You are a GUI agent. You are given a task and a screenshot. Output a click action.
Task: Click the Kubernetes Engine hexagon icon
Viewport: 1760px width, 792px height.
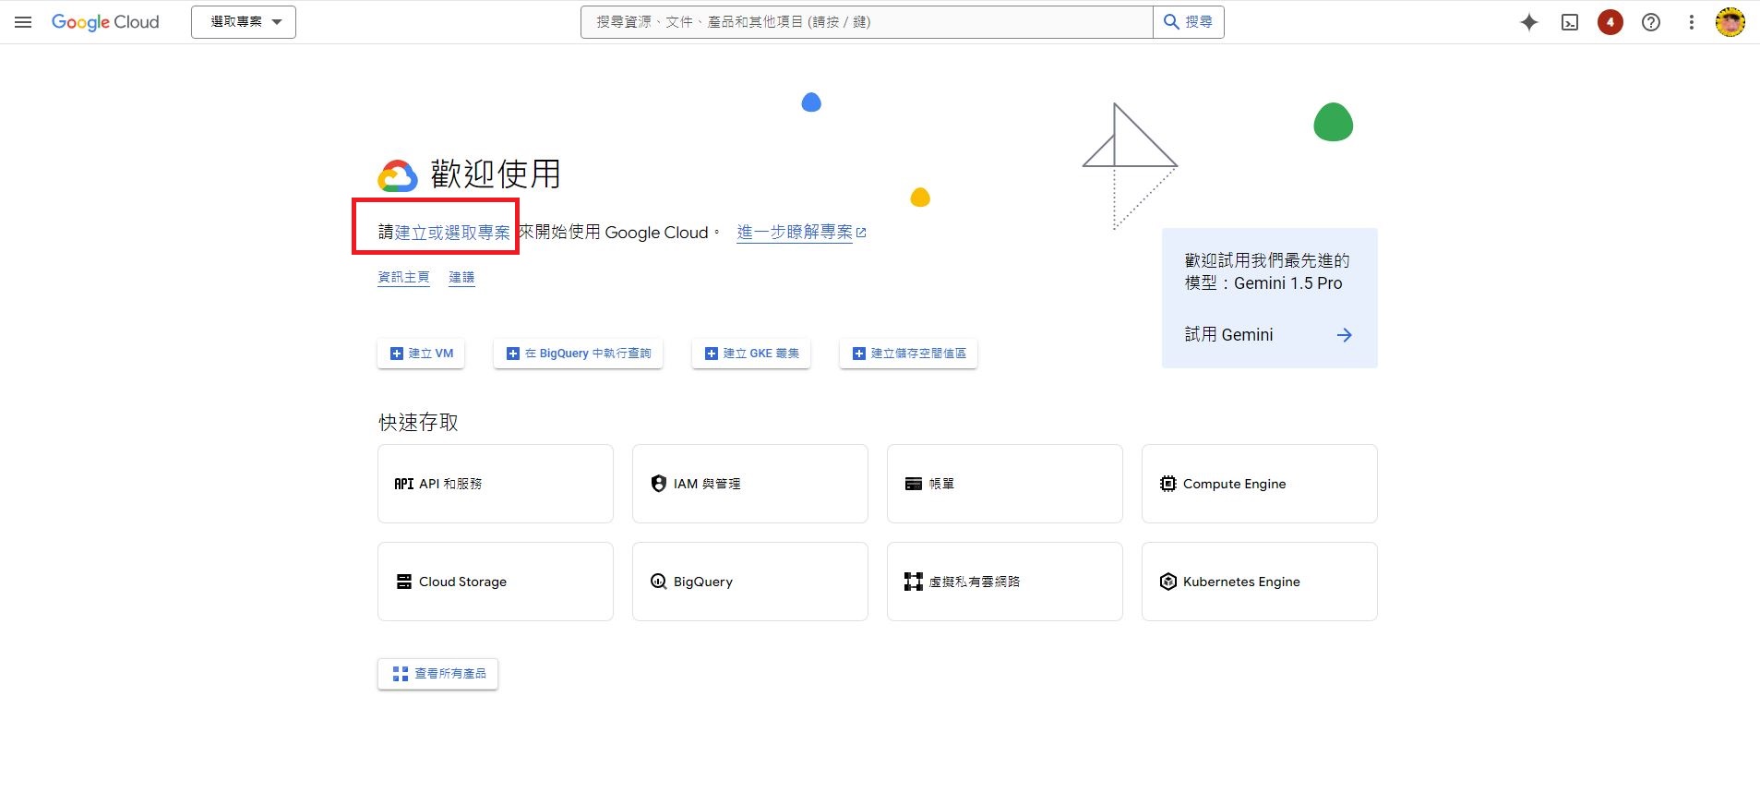[x=1168, y=582]
